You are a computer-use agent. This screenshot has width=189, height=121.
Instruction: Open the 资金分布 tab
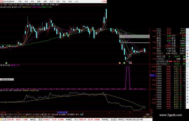pyautogui.click(x=16, y=117)
